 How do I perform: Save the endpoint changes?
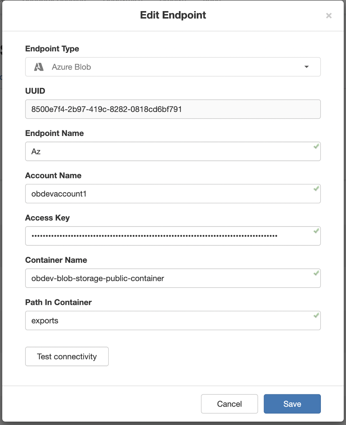(292, 404)
